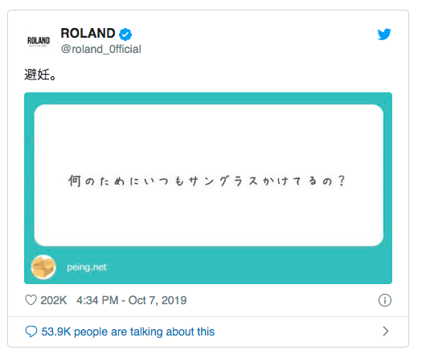
Task: Click the peing.net cardboard box icon
Action: [43, 267]
